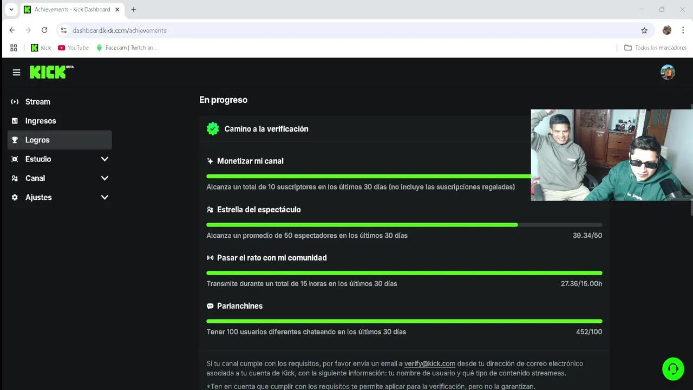Click the 27.36/15.00h hours value

click(x=581, y=284)
